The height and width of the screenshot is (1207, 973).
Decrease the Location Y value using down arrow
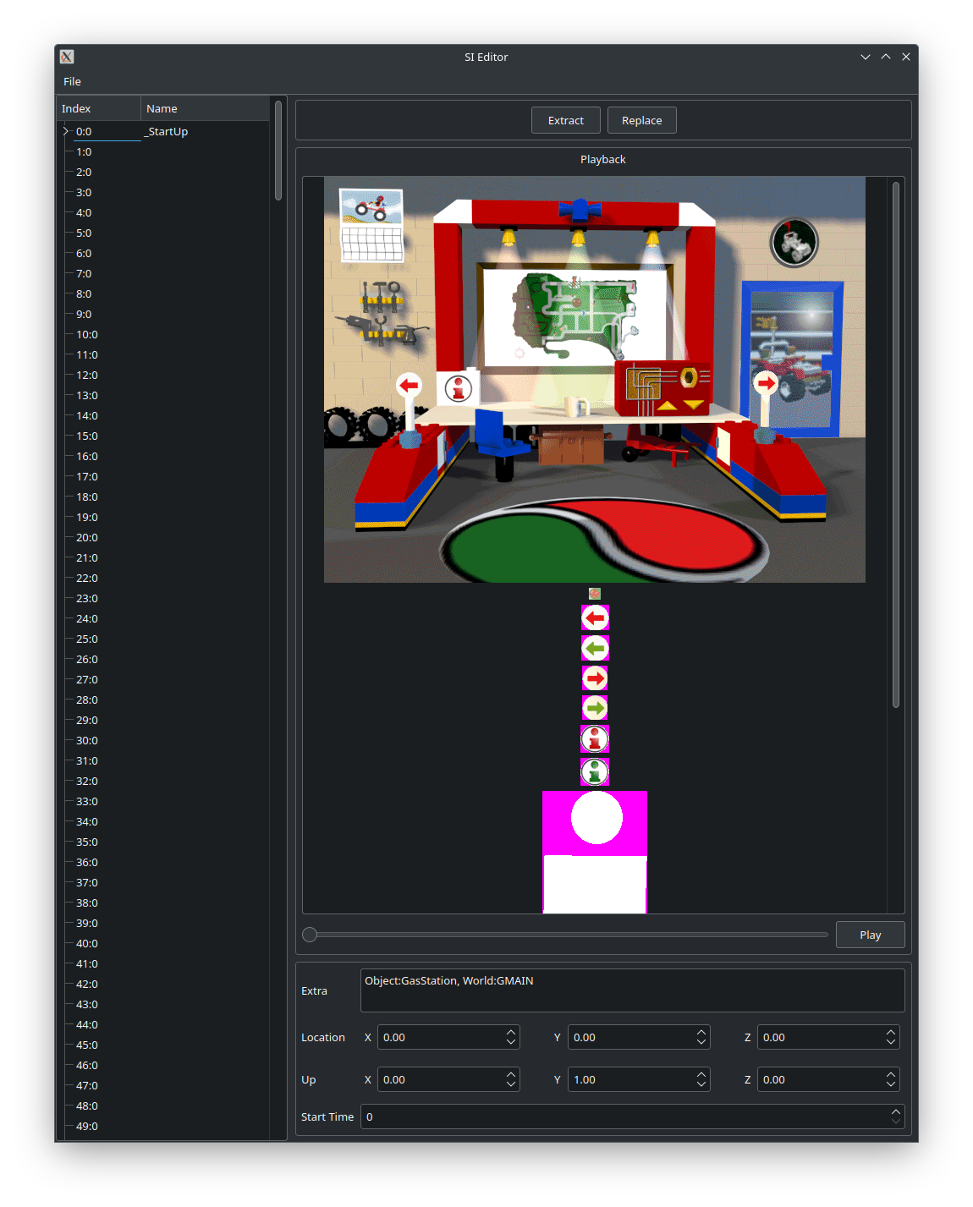[701, 1042]
